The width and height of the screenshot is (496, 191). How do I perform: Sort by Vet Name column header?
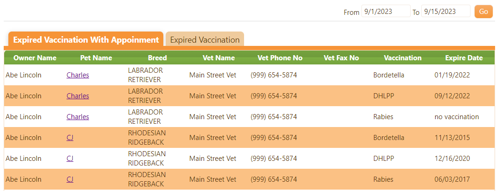click(219, 58)
